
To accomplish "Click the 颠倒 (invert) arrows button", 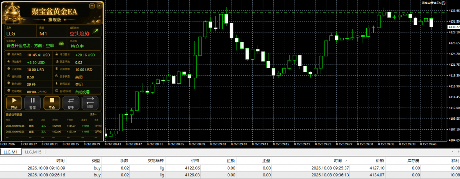I will (90, 103).
